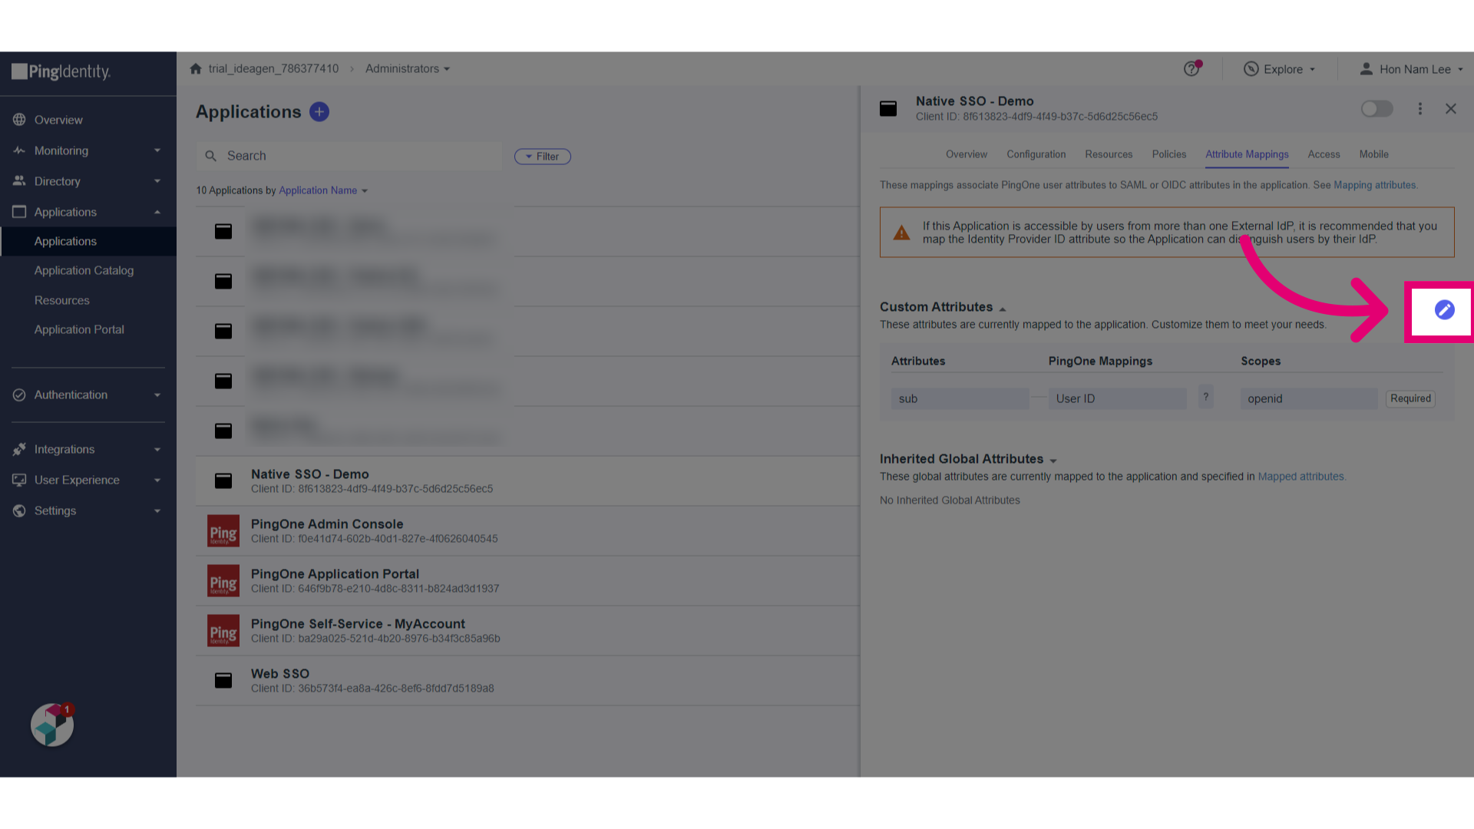Close the Native SSO - Demo panel

tap(1451, 109)
